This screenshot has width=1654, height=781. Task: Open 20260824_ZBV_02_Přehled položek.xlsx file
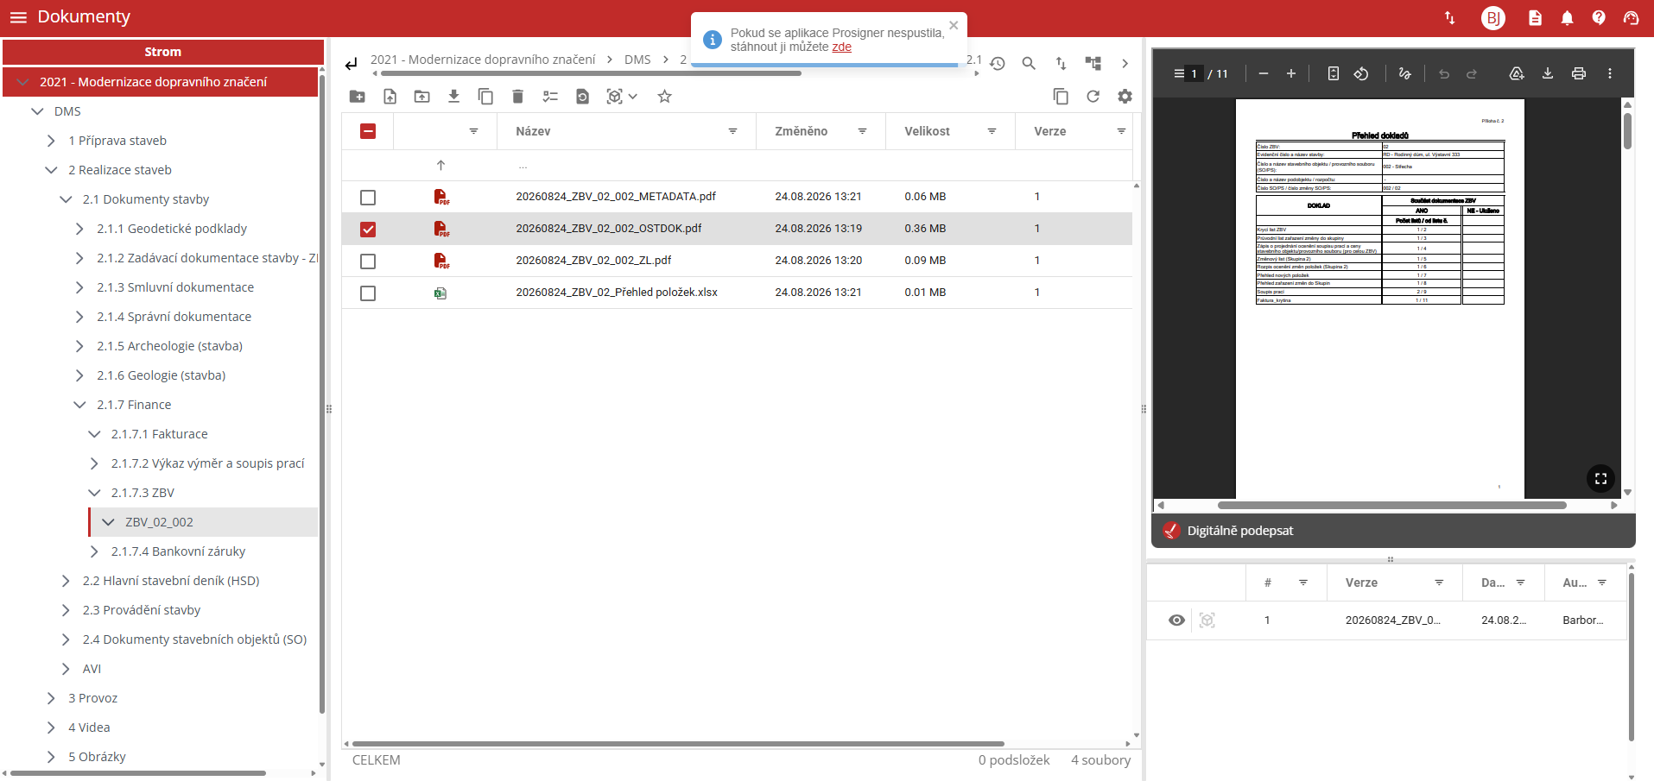click(x=617, y=293)
